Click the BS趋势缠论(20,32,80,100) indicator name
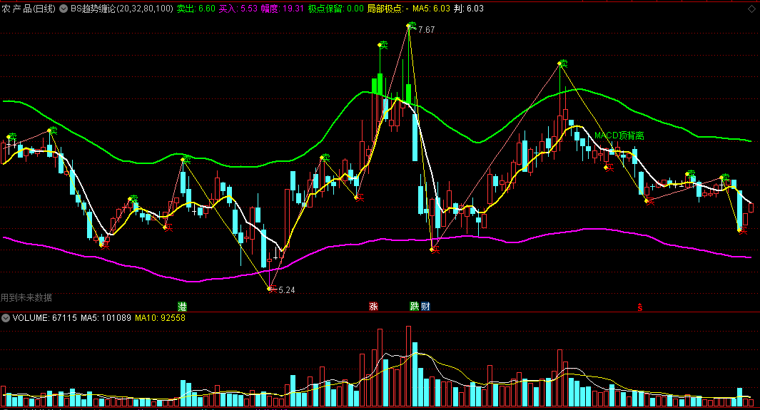 (x=121, y=9)
